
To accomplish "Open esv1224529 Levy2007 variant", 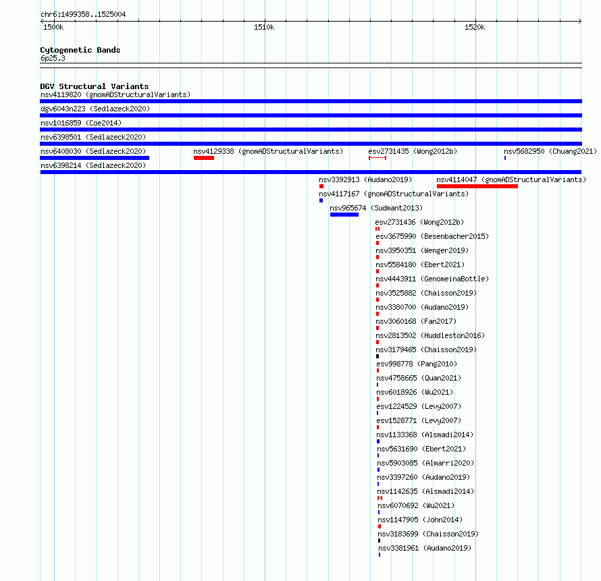I will pyautogui.click(x=419, y=406).
